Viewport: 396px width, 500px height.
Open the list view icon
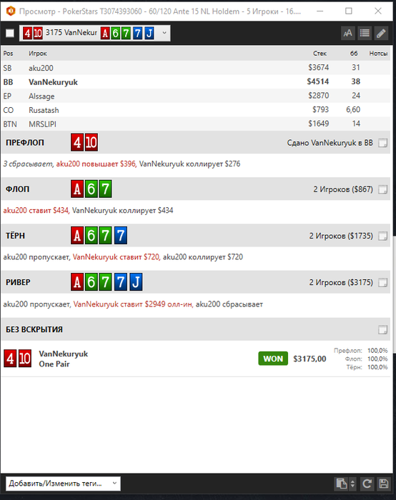[365, 33]
